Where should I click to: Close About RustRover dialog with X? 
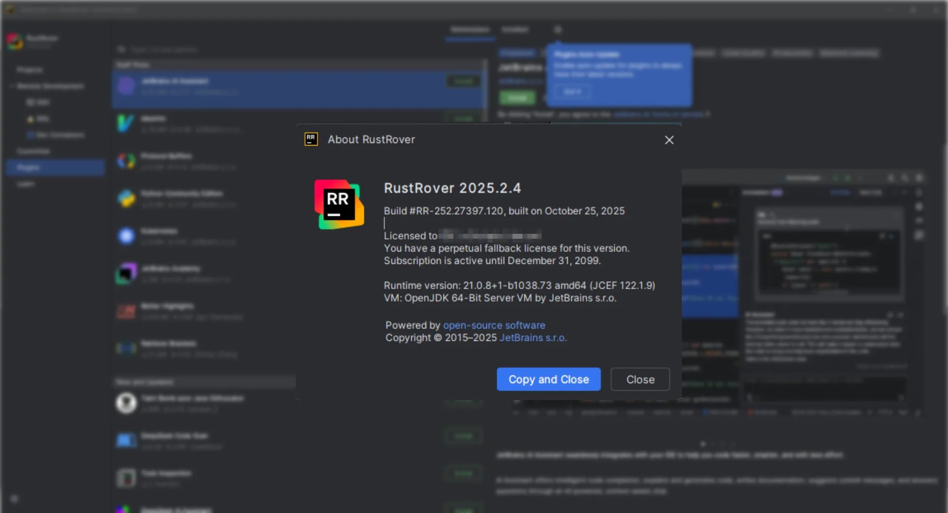click(x=669, y=140)
